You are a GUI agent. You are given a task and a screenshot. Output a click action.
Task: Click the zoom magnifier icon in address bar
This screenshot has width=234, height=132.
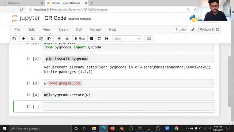189,9
